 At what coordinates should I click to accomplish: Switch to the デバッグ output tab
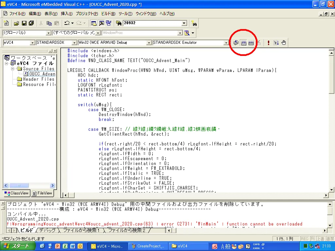coord(47,230)
